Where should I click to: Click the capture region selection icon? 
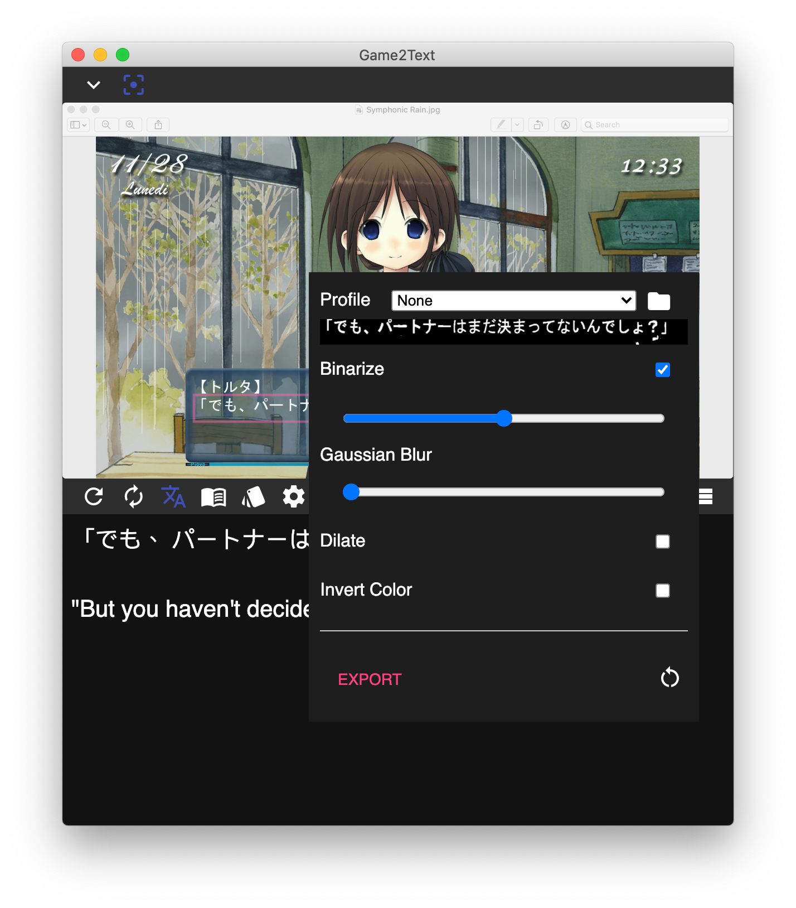[x=134, y=85]
